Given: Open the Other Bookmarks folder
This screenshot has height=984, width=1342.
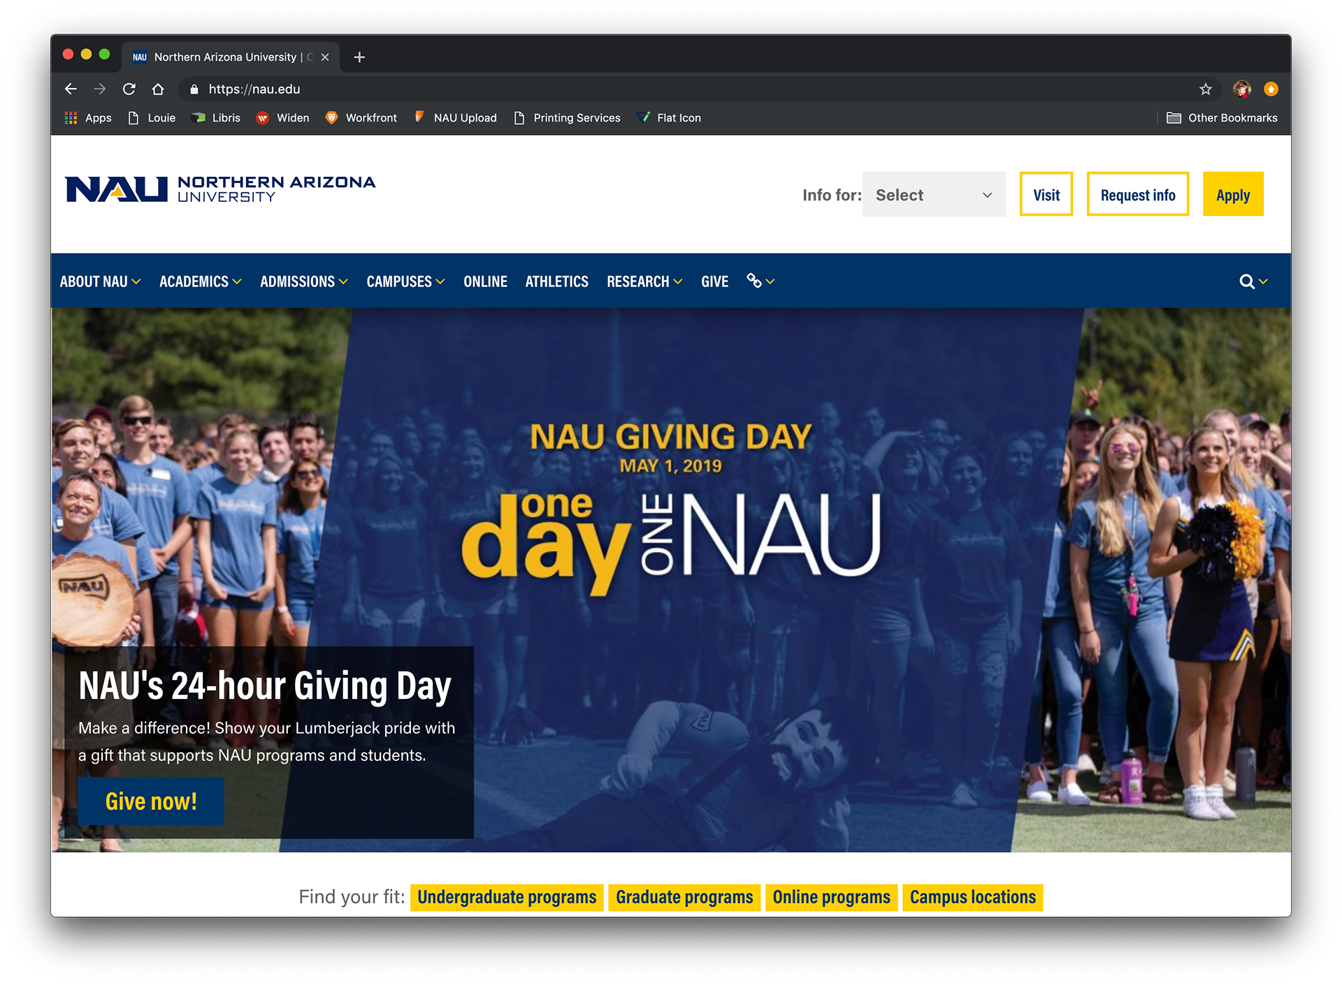Looking at the screenshot, I should click(1222, 118).
